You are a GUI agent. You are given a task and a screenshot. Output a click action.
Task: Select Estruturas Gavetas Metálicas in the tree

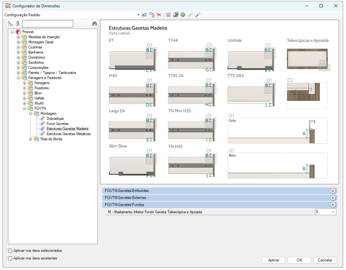68,134
